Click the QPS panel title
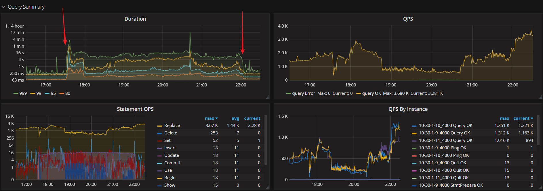 408,19
